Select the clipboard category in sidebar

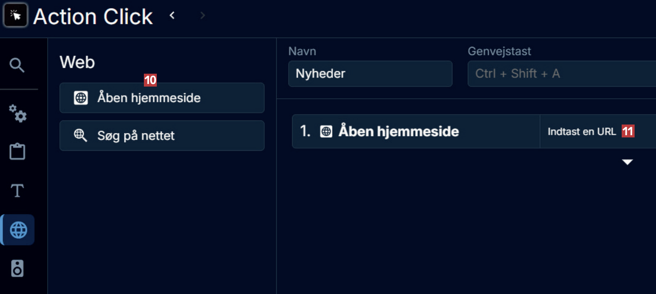pyautogui.click(x=17, y=151)
